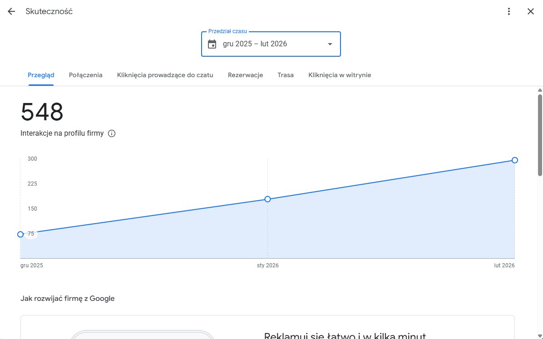Expand the date range dropdown arrow
This screenshot has width=543, height=339.
330,44
